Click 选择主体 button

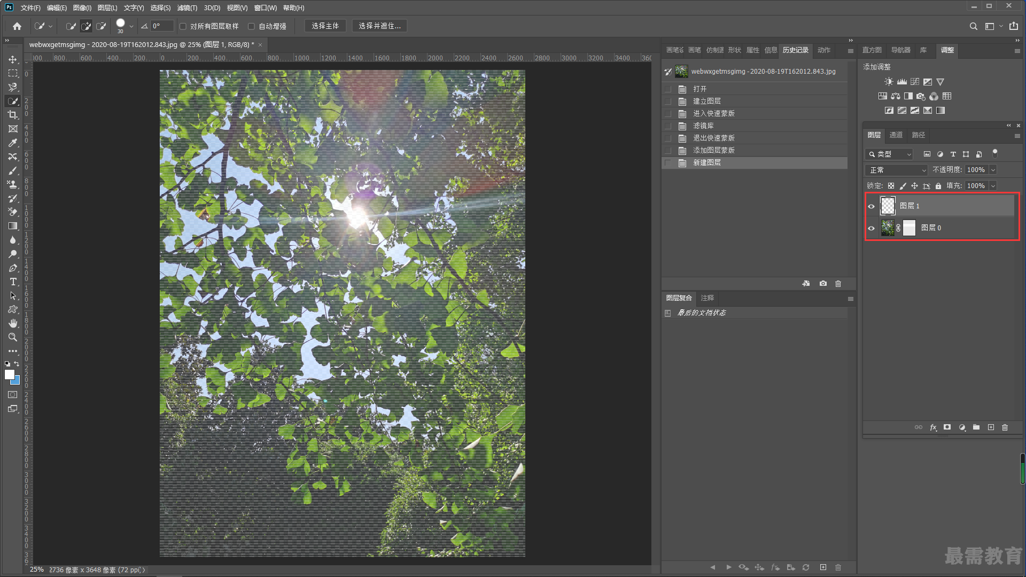[x=325, y=26]
